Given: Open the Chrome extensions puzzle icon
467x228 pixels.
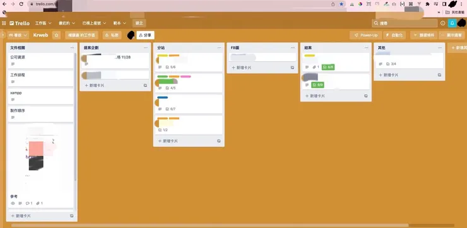Looking at the screenshot, I should coord(428,4).
